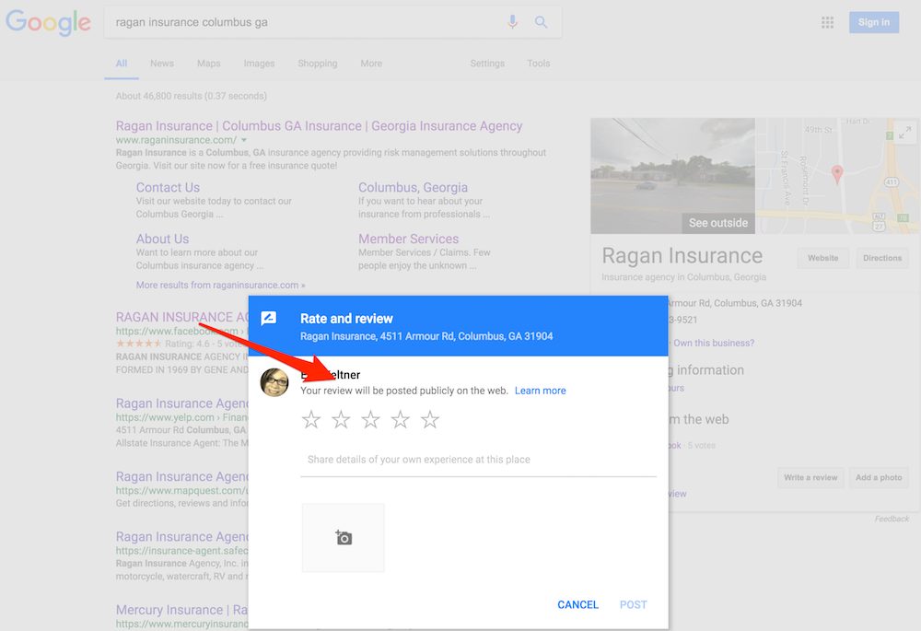The image size is (921, 631).
Task: Click the Write a review button
Action: coord(810,478)
